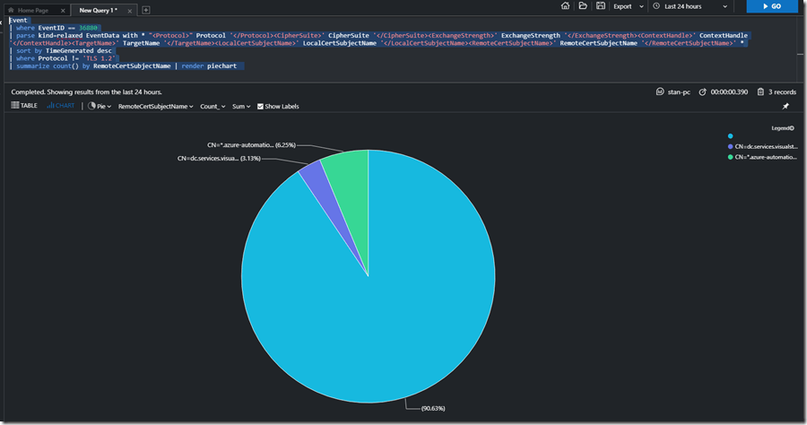Click the query duration timer icon

pyautogui.click(x=703, y=91)
